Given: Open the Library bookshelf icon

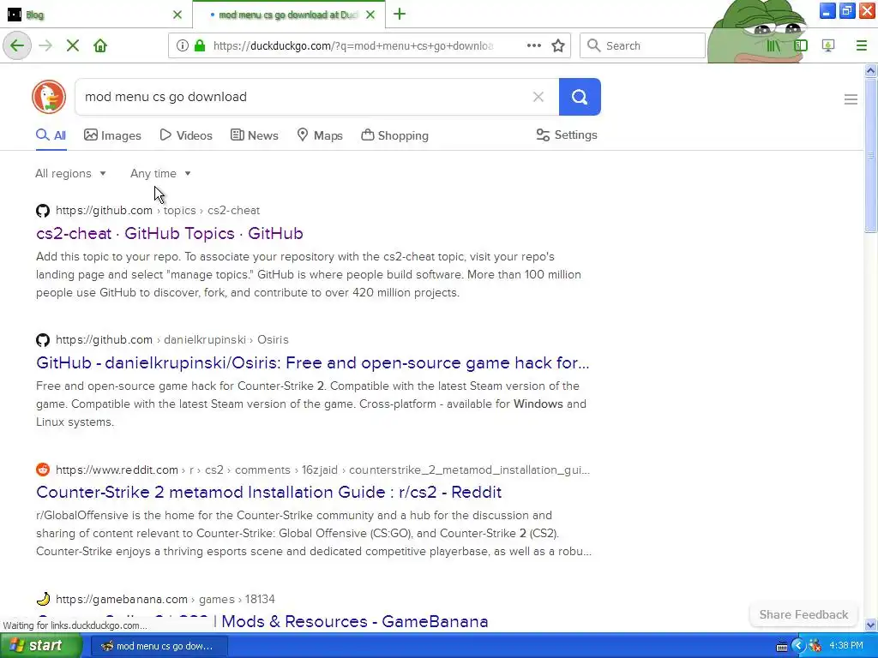Looking at the screenshot, I should pos(773,45).
